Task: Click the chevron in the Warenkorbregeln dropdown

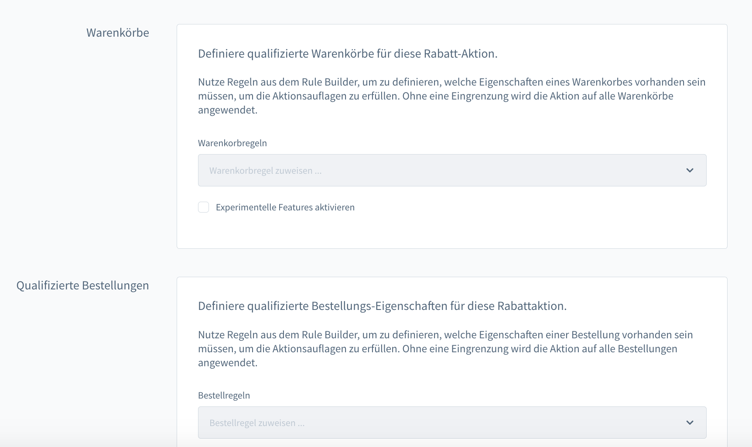Action: tap(690, 170)
